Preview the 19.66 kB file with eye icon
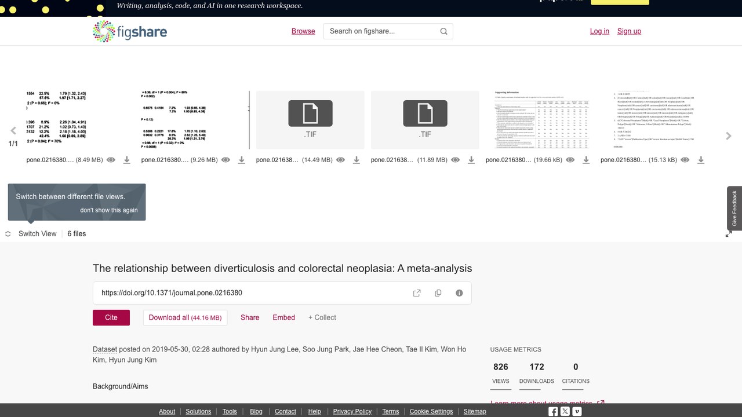 pos(570,160)
